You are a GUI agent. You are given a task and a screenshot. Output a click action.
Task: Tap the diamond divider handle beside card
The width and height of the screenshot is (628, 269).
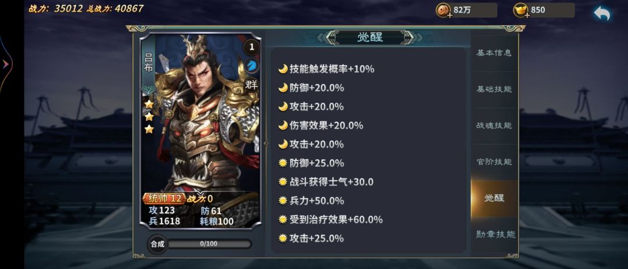(266, 143)
